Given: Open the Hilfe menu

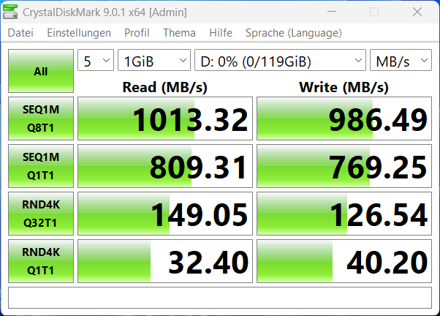Looking at the screenshot, I should [x=221, y=33].
